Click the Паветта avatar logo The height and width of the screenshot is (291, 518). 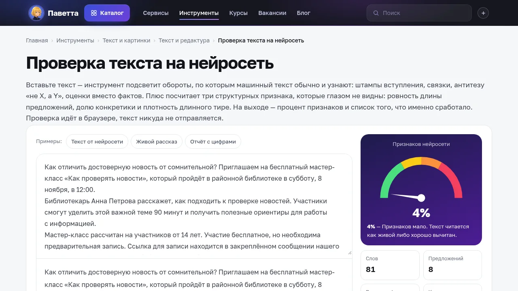(36, 13)
